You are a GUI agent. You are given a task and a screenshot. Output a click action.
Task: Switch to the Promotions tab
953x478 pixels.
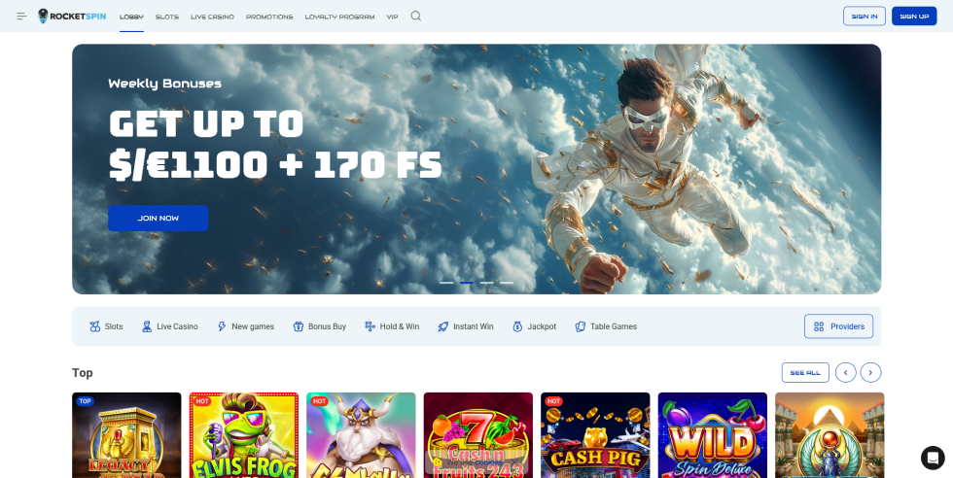point(269,17)
